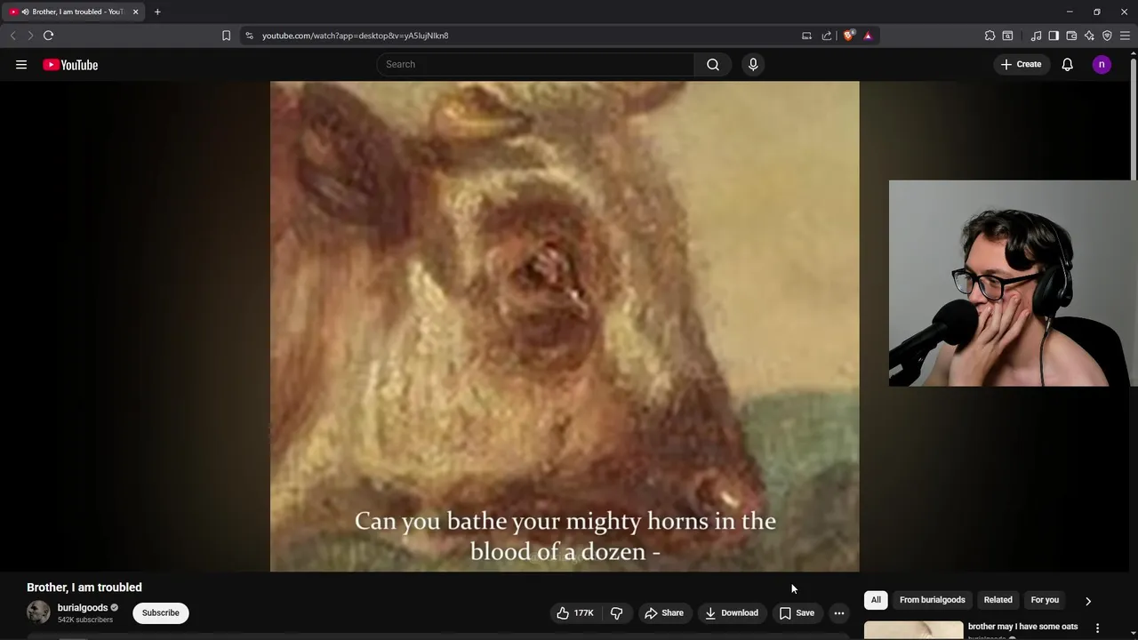Screen dimensions: 1138x640
Task: Save the video to a playlist
Action: click(x=797, y=612)
